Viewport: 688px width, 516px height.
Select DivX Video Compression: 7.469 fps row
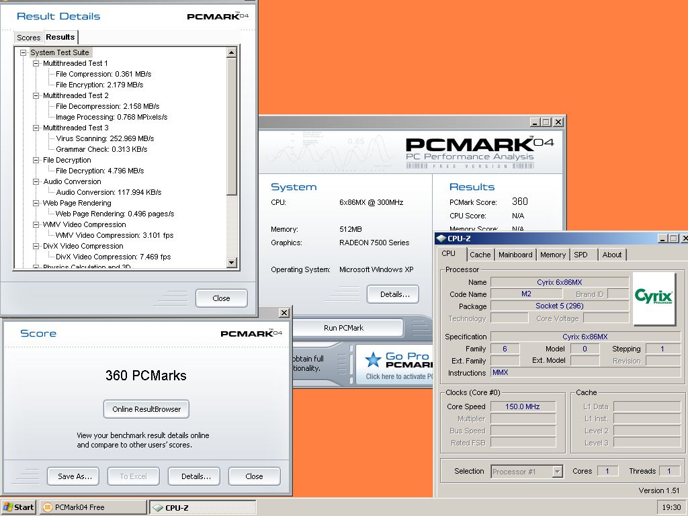coord(113,257)
